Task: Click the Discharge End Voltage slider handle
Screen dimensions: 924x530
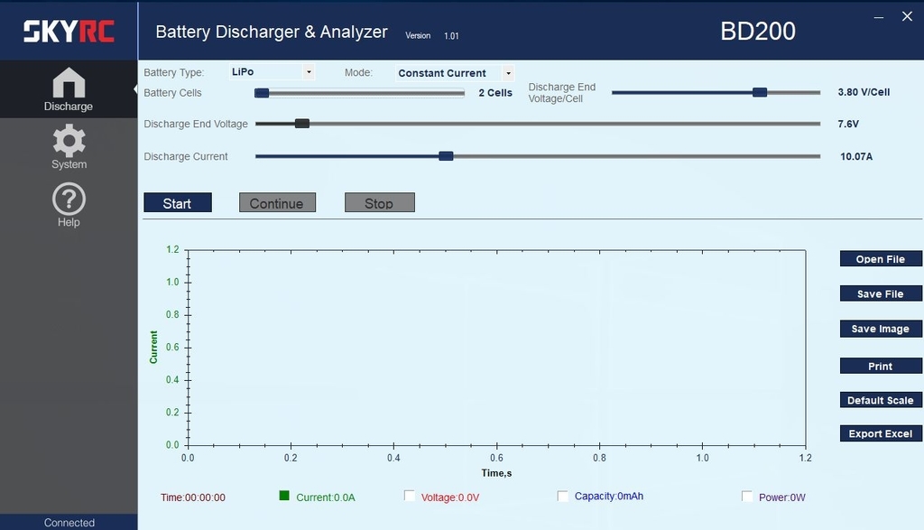Action: [x=301, y=123]
